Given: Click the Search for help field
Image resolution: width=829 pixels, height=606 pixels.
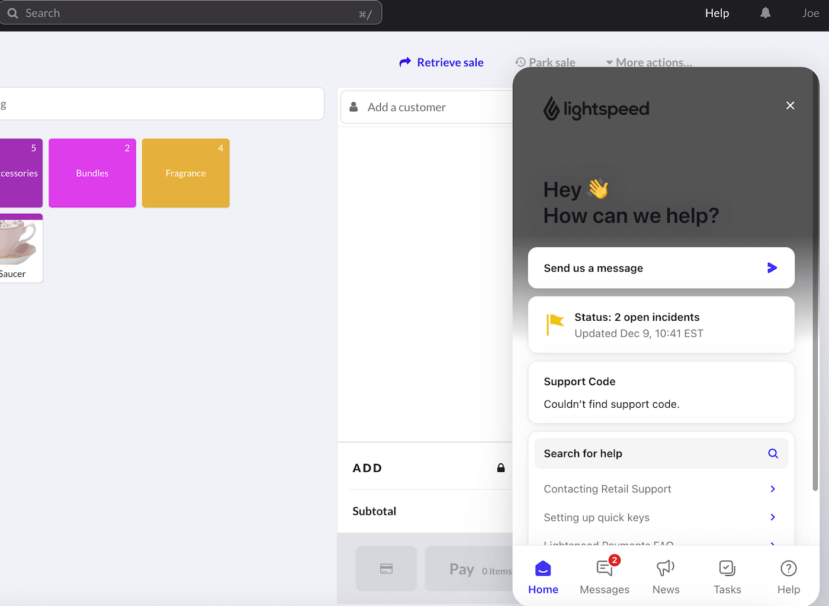Looking at the screenshot, I should (661, 453).
